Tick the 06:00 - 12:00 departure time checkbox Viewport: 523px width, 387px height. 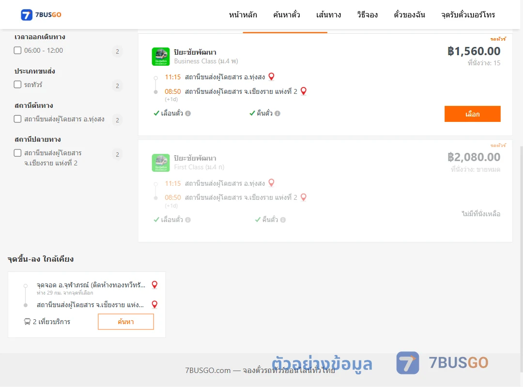[18, 50]
